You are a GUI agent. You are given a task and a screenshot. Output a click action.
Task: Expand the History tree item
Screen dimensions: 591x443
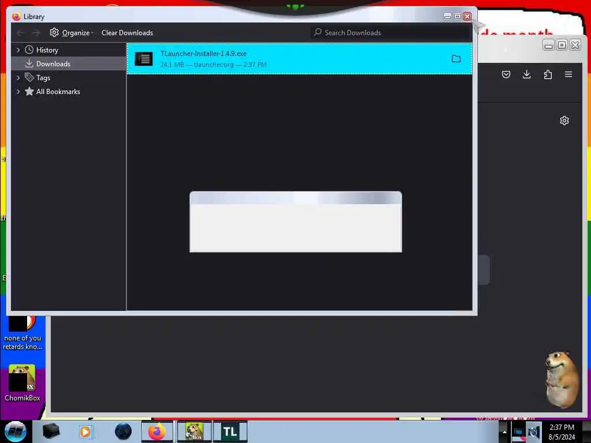point(18,50)
